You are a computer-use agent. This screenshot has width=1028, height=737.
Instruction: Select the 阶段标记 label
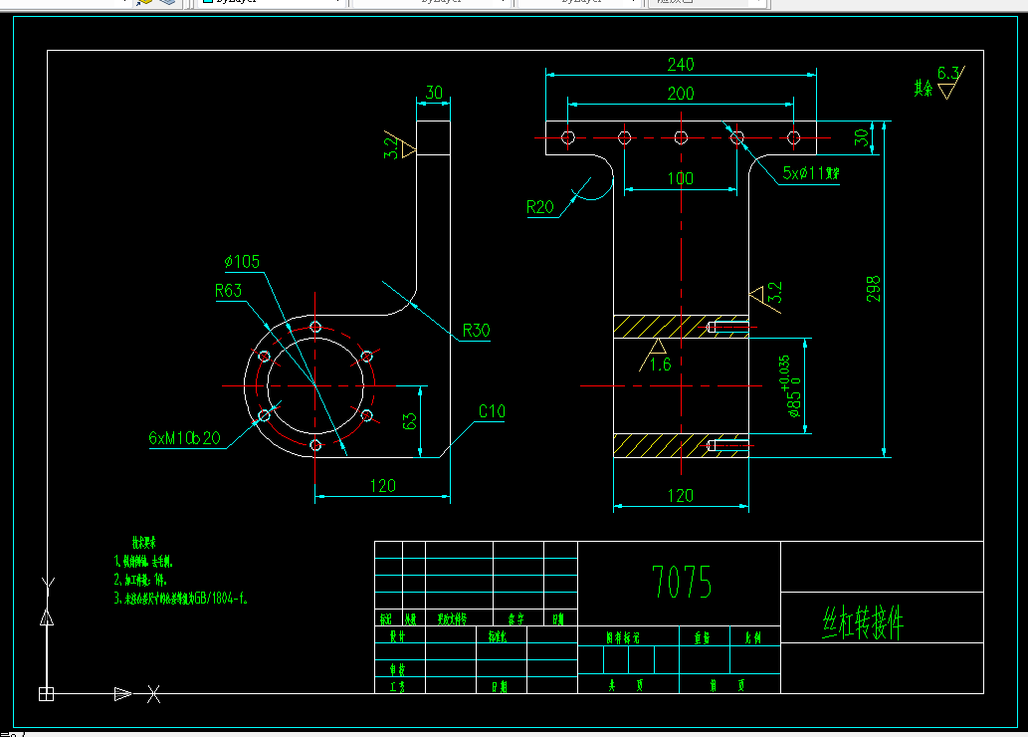(x=623, y=637)
